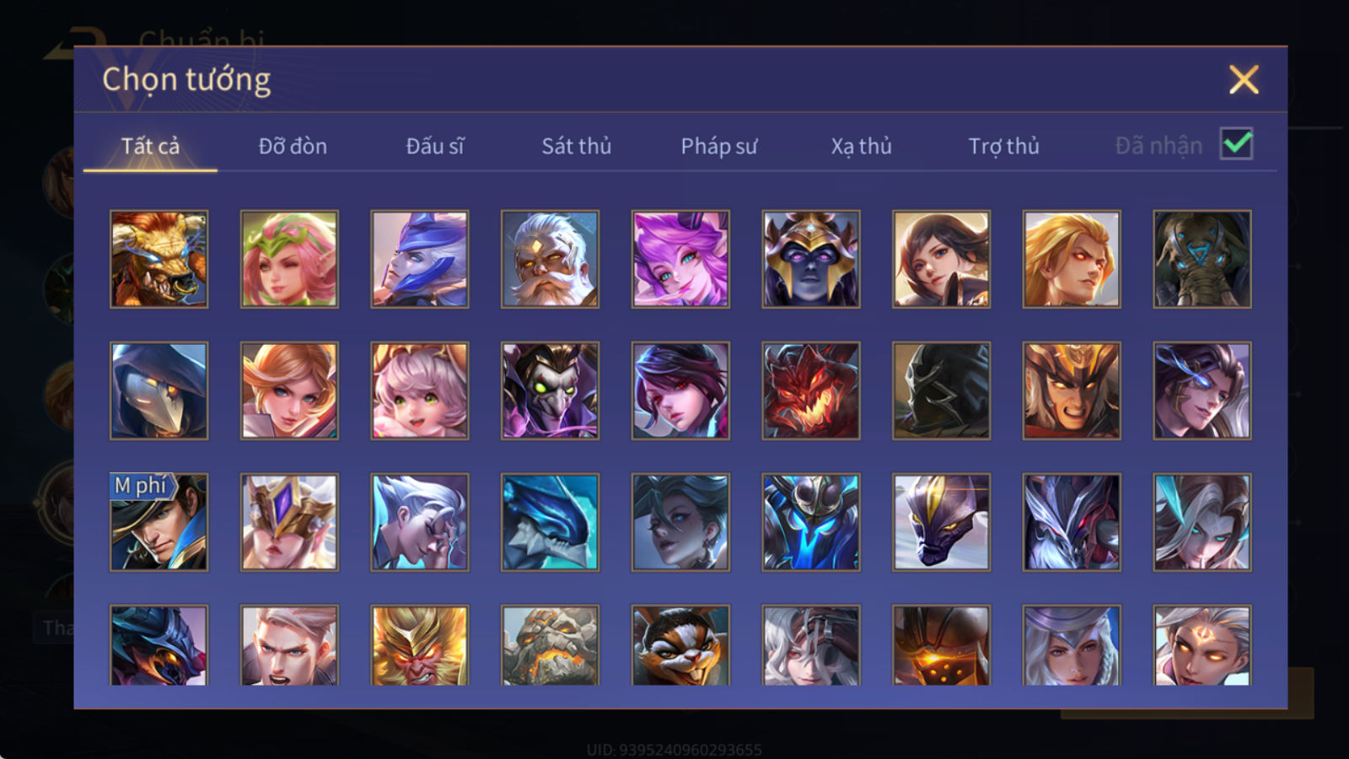Choose the pink-haired hero with green crown
This screenshot has width=1349, height=759.
pyautogui.click(x=289, y=259)
